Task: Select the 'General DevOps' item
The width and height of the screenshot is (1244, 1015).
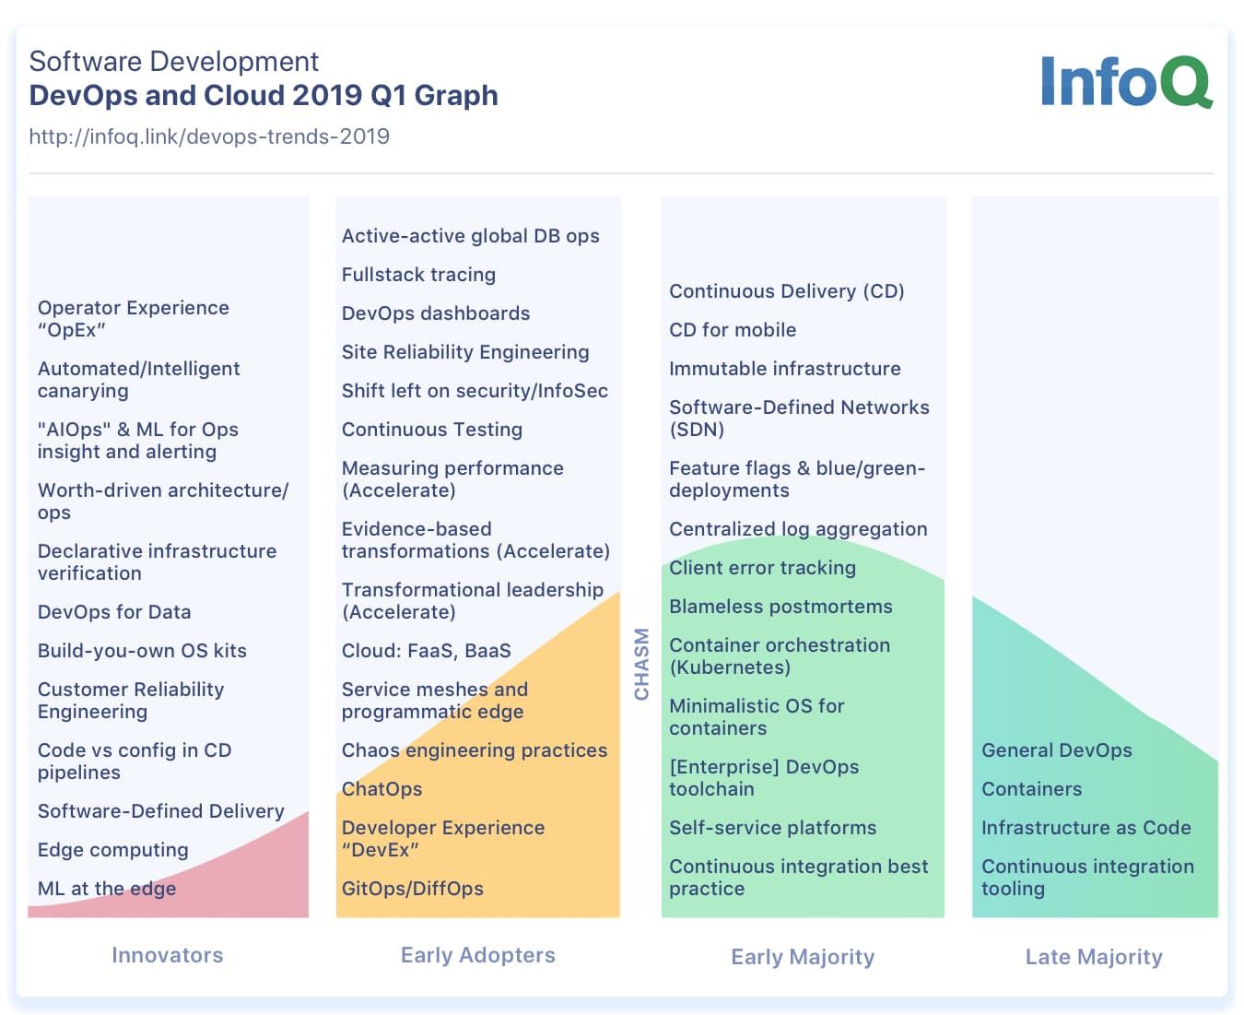Action: 1057,750
